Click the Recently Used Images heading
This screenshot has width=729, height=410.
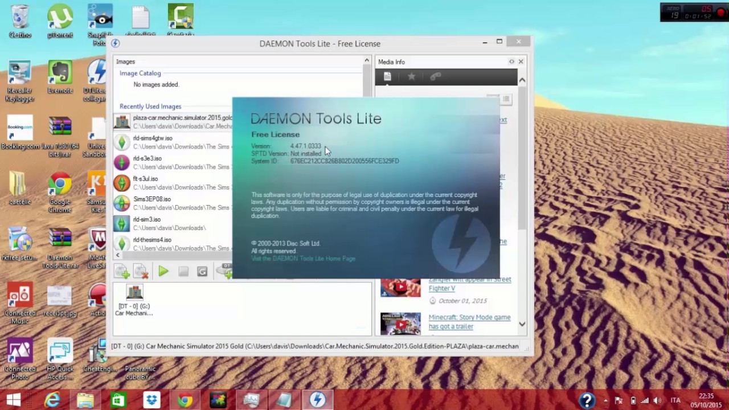[x=150, y=106]
